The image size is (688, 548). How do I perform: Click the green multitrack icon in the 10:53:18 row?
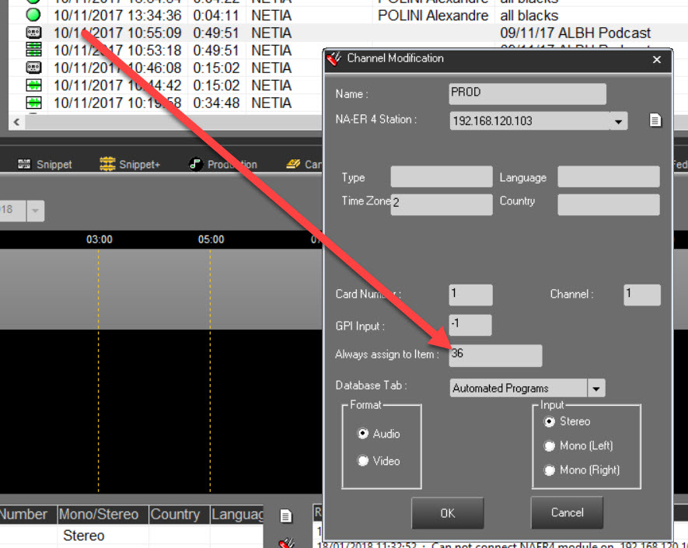coord(33,50)
